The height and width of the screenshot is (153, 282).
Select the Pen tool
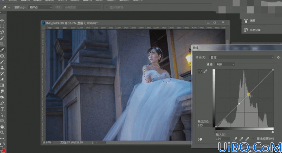tap(2, 103)
